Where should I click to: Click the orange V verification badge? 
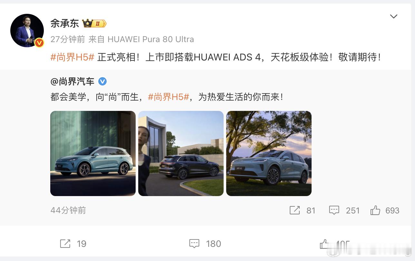coord(39,42)
